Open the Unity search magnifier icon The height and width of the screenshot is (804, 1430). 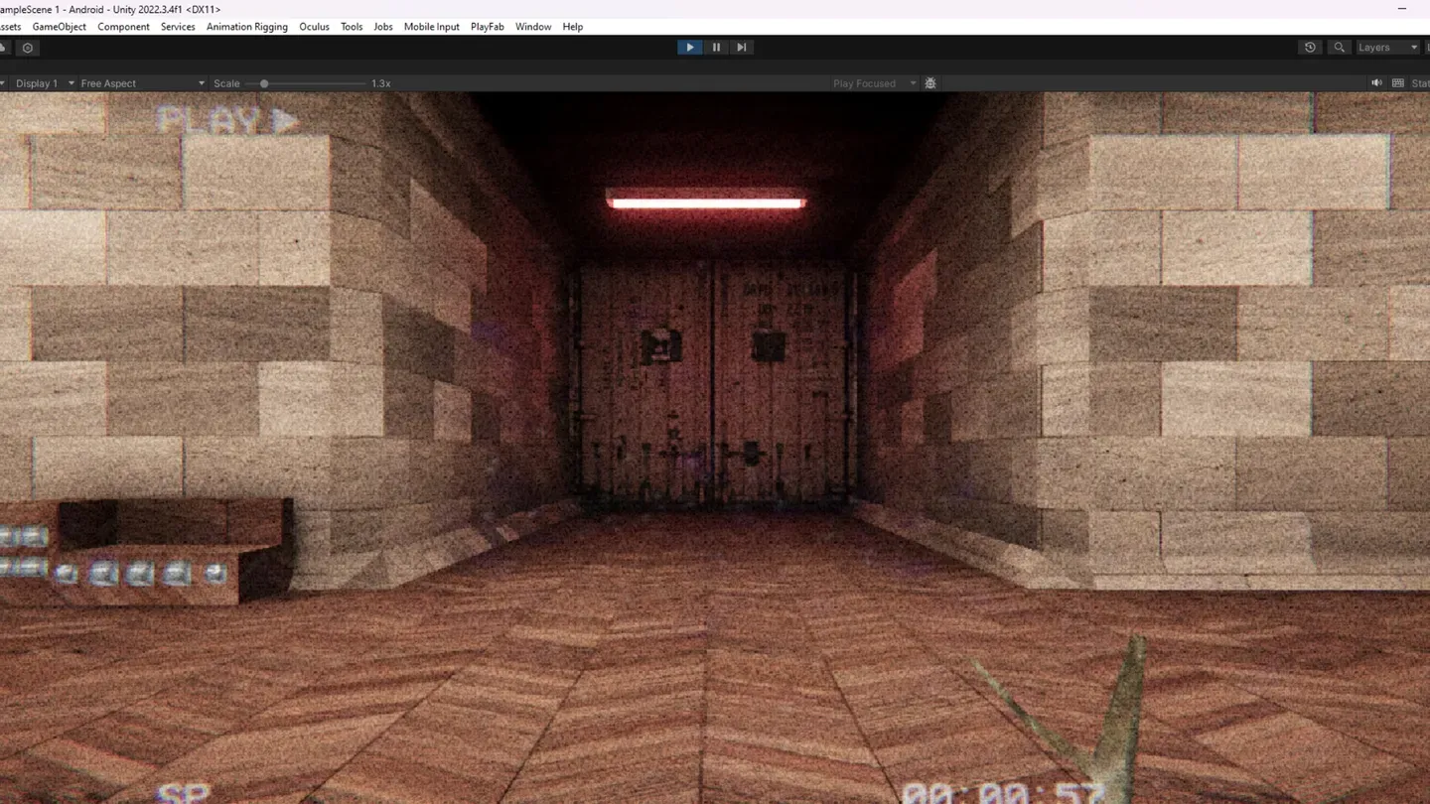point(1339,48)
